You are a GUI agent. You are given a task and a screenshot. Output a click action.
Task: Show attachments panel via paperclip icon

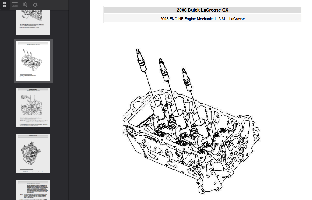25,5
